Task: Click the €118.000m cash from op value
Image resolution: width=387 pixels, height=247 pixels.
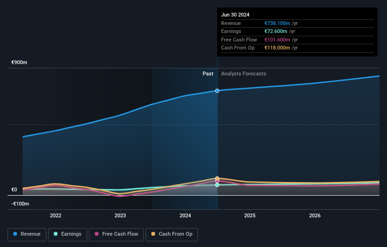Action: (x=277, y=48)
